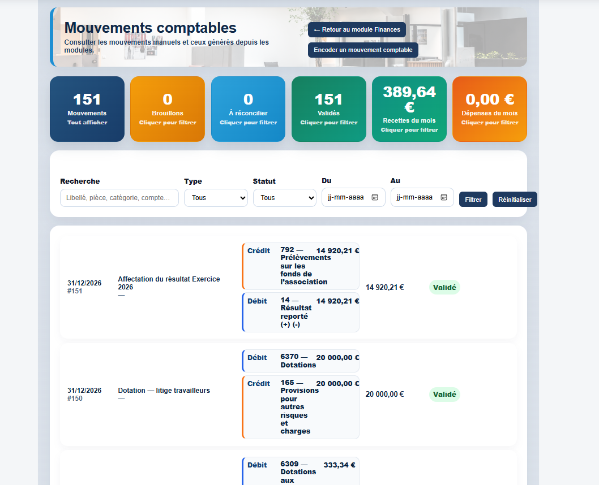Click Crédit line 165 Provisions entry

(x=301, y=407)
